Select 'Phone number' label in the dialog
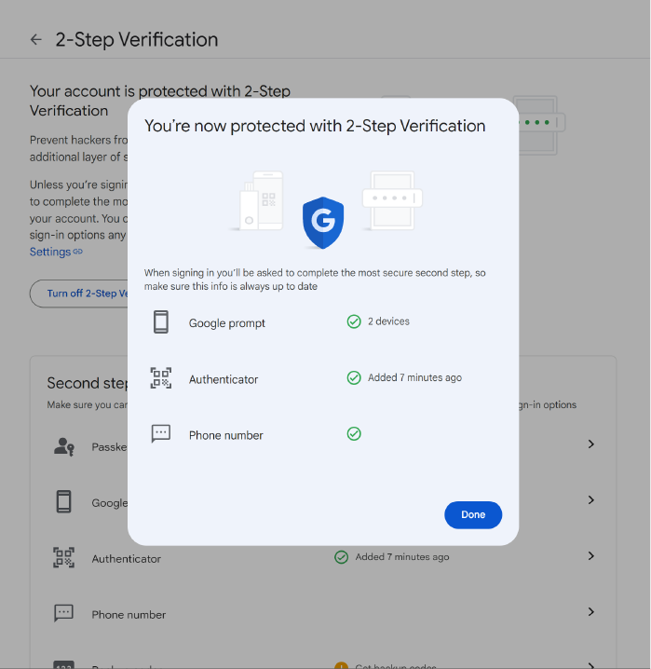Screen dimensions: 651x669 pos(226,435)
